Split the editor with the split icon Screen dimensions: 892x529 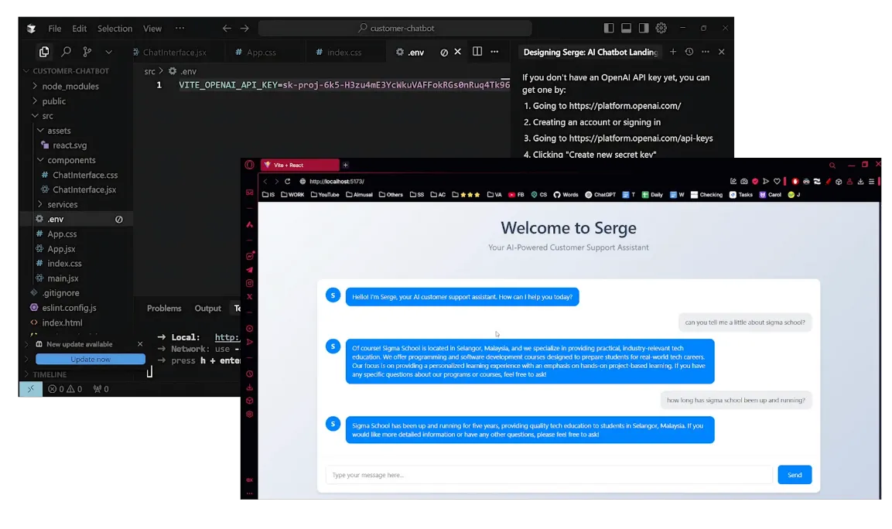tap(477, 52)
